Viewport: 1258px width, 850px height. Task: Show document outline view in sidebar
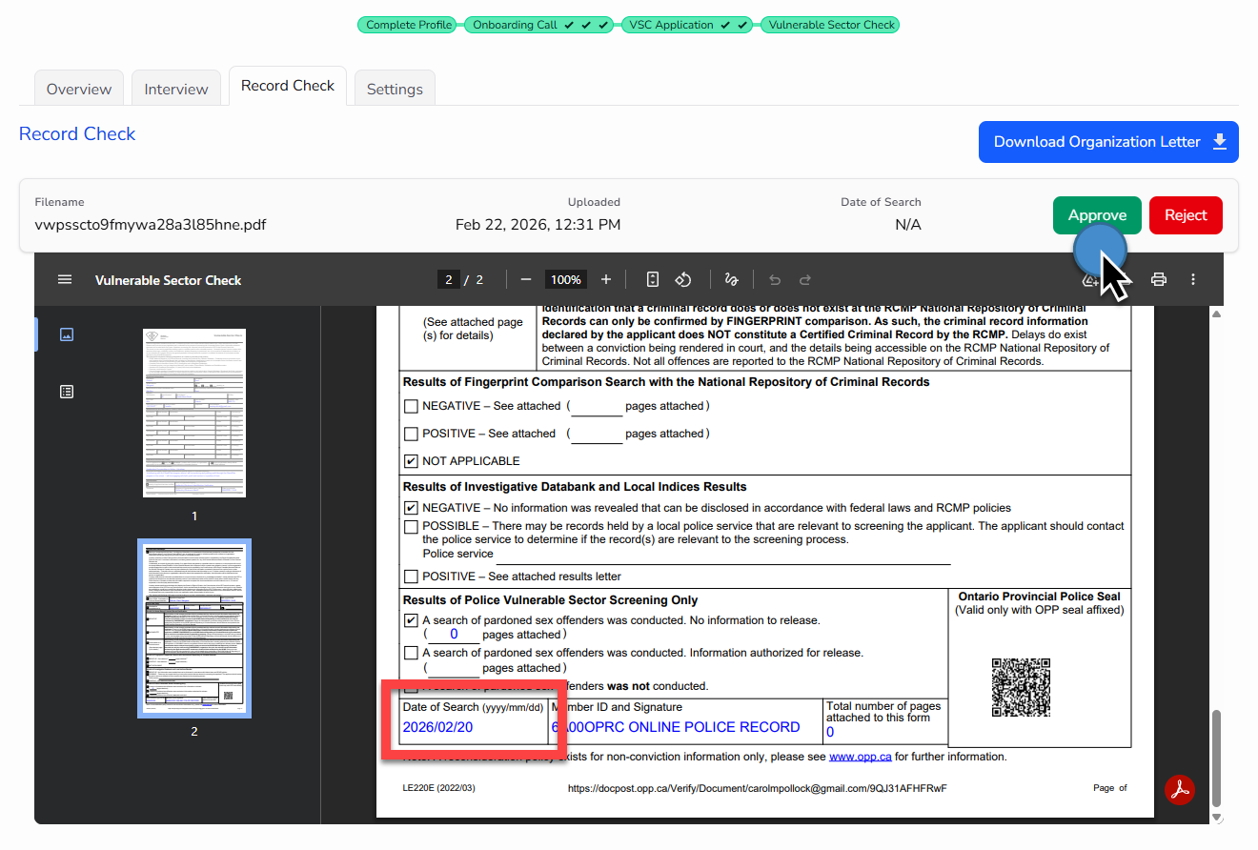point(67,392)
